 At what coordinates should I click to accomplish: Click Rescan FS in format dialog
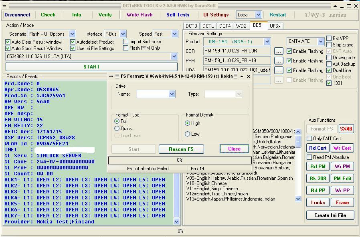pos(181,149)
